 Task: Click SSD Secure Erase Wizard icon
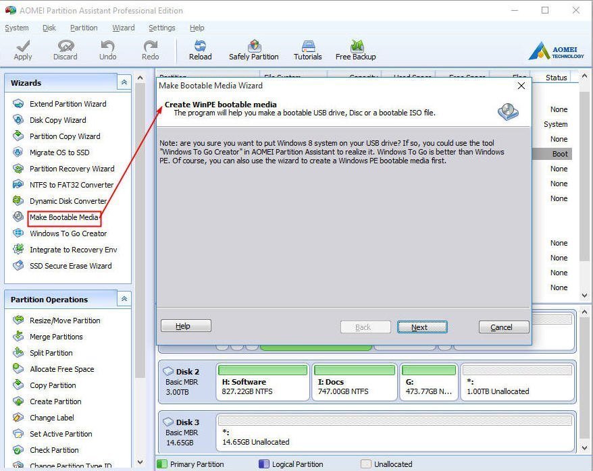coord(18,265)
